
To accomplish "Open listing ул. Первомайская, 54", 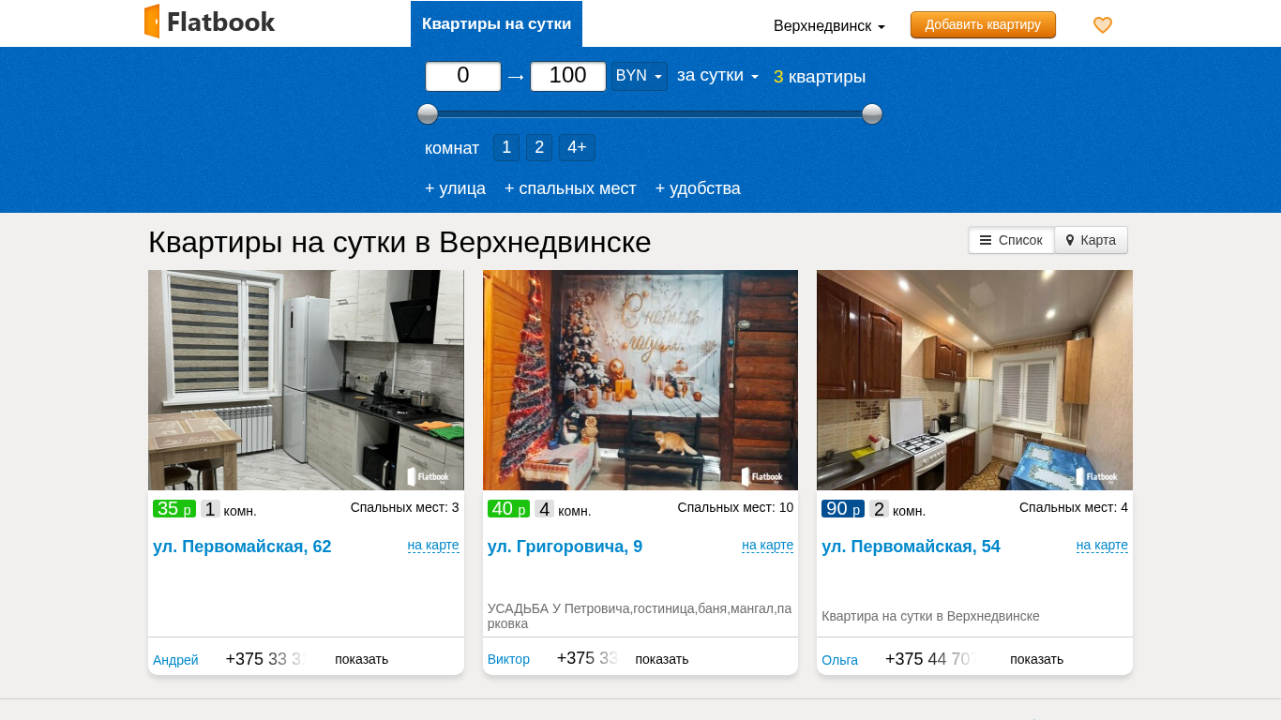I will pyautogui.click(x=911, y=547).
